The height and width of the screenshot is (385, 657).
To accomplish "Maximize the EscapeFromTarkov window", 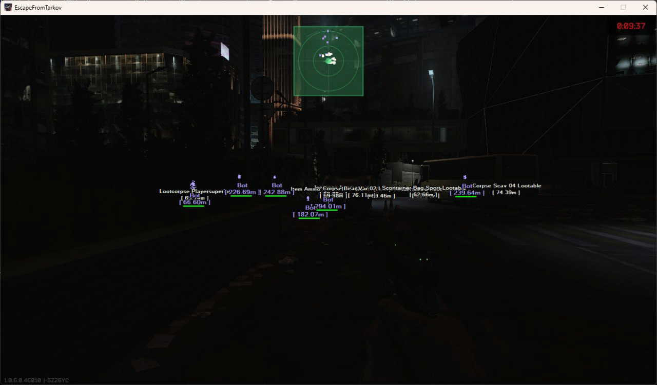I will click(x=623, y=7).
